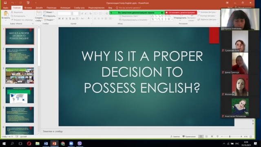
Task: Open the Section (Раздел) dropdown
Action: pos(49,20)
